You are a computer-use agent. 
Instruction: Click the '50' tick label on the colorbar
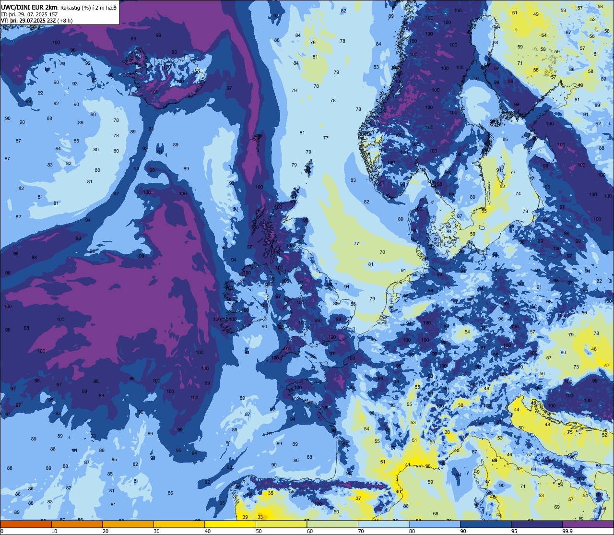coord(259,531)
